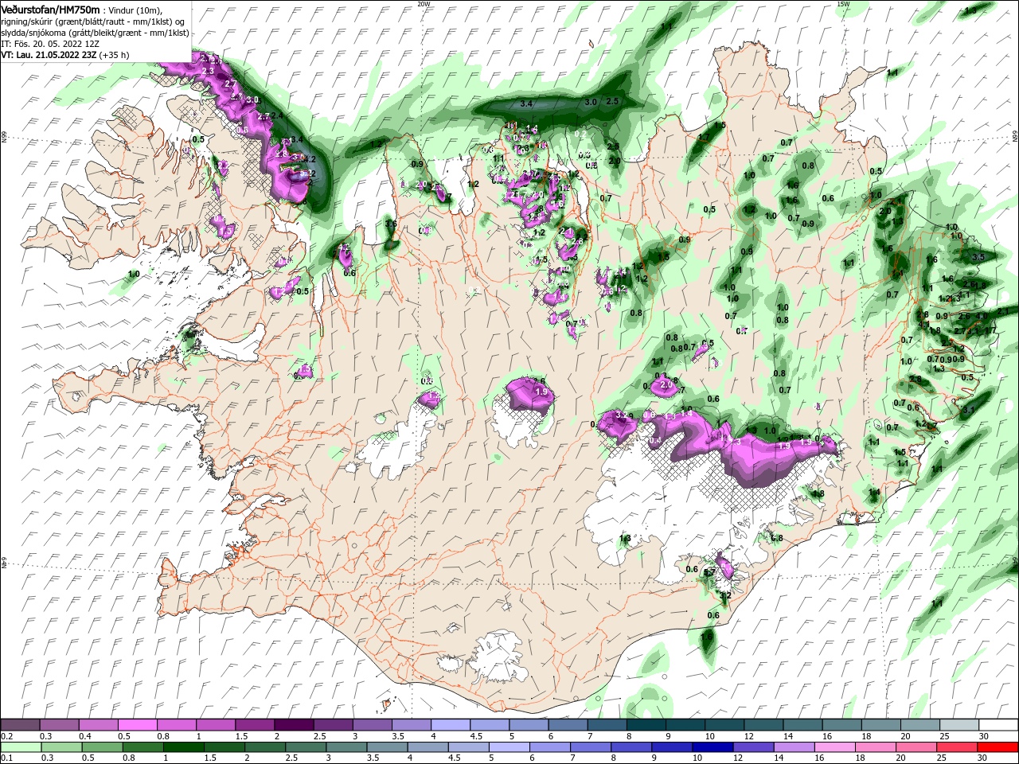
Task: Pick lower-row swatch between labels 20 and 25
Action: coord(918,747)
